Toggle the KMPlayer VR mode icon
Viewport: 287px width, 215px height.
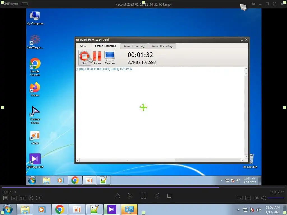[x=22, y=198]
